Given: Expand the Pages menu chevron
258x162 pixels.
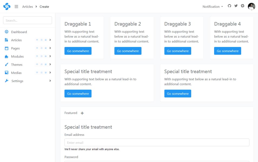Looking at the screenshot, I should [x=50, y=48].
